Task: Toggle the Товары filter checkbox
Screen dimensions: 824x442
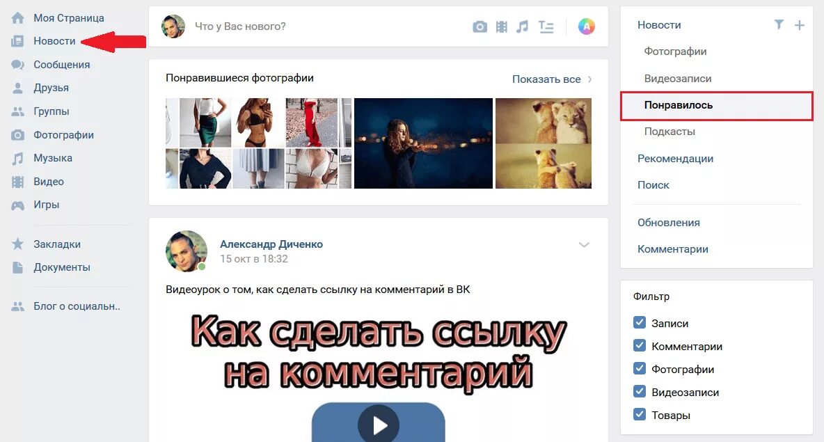Action: [x=640, y=414]
